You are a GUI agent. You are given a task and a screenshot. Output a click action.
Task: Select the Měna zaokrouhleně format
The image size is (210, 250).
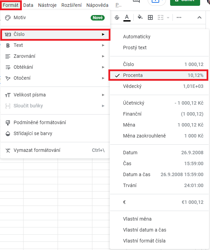point(144,136)
